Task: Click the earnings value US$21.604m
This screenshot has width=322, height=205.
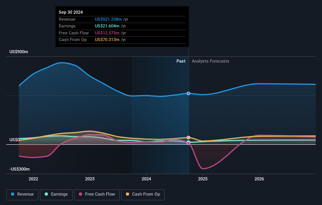Action: coord(107,26)
